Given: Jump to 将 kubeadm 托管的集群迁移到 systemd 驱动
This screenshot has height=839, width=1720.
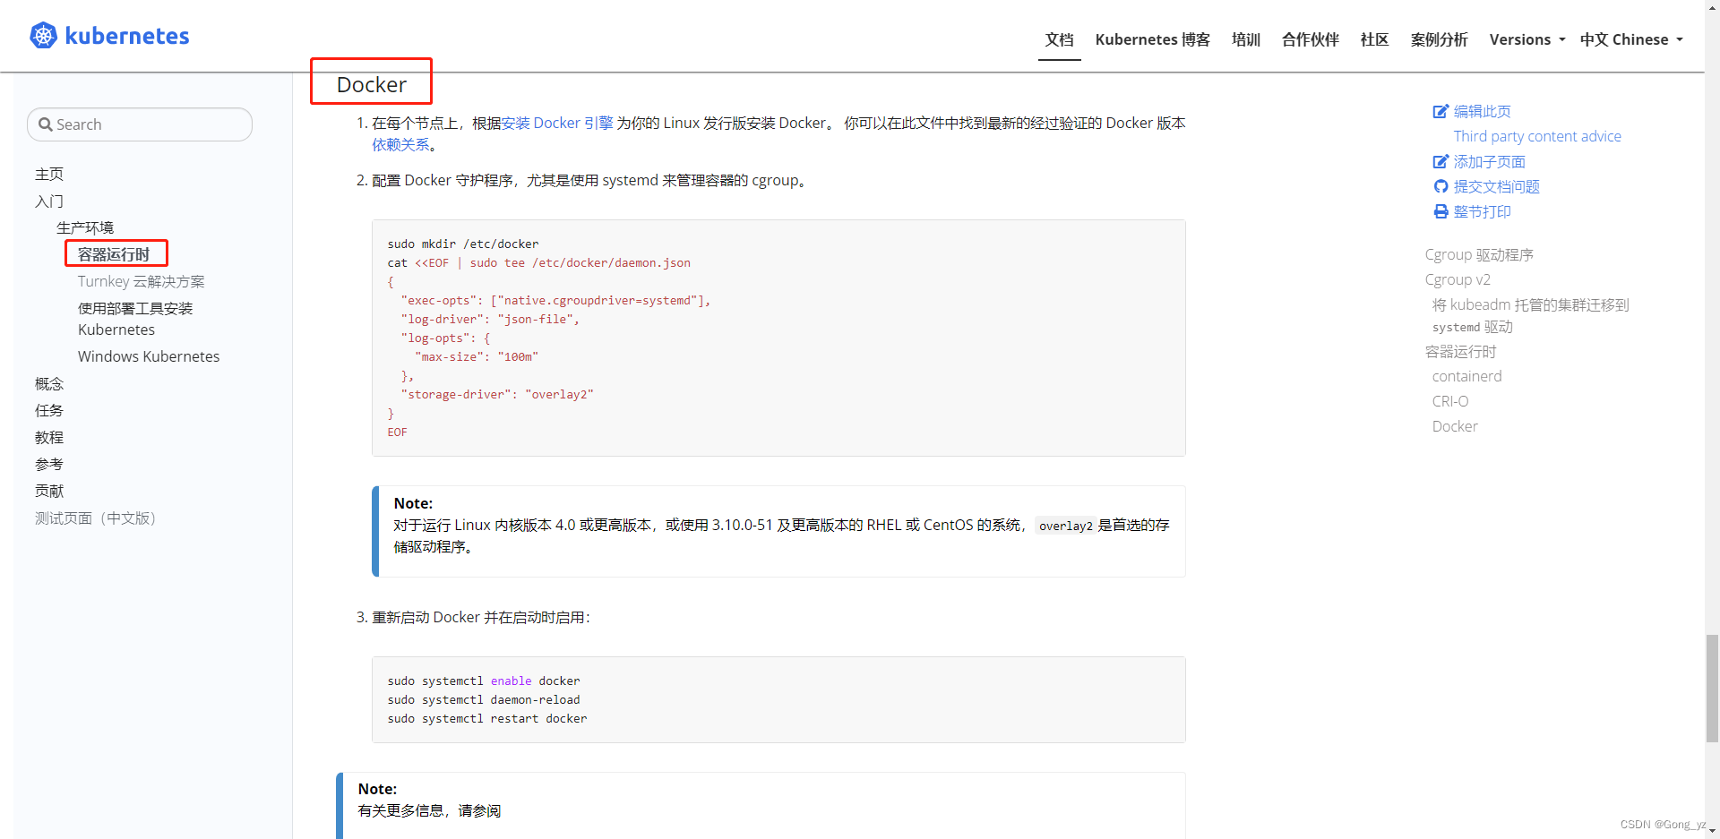Looking at the screenshot, I should coord(1530,315).
